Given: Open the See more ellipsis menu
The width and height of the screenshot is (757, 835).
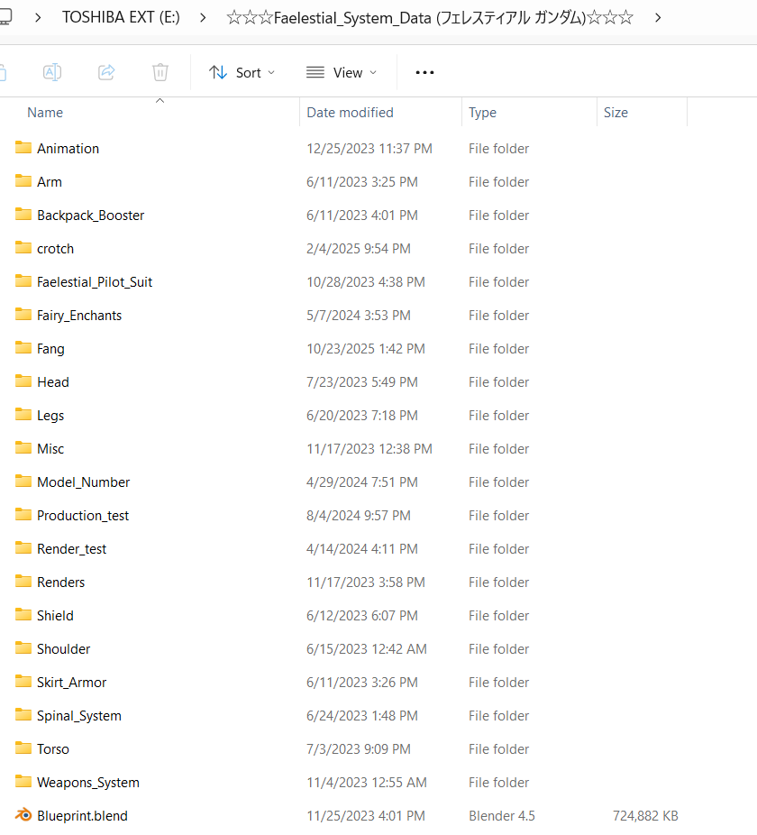Looking at the screenshot, I should coord(424,72).
